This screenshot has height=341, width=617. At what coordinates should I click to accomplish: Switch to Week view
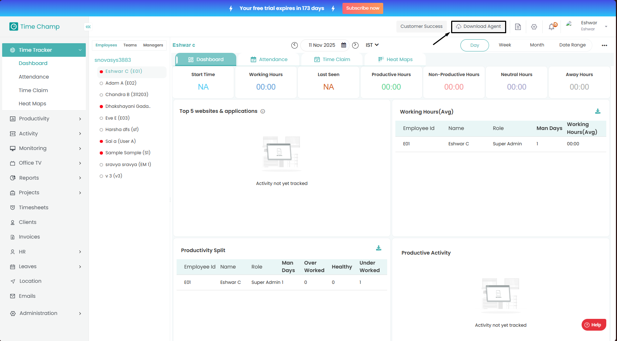505,45
